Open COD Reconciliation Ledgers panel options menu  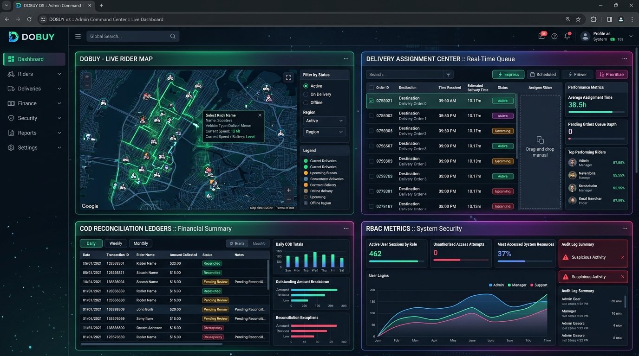(346, 229)
